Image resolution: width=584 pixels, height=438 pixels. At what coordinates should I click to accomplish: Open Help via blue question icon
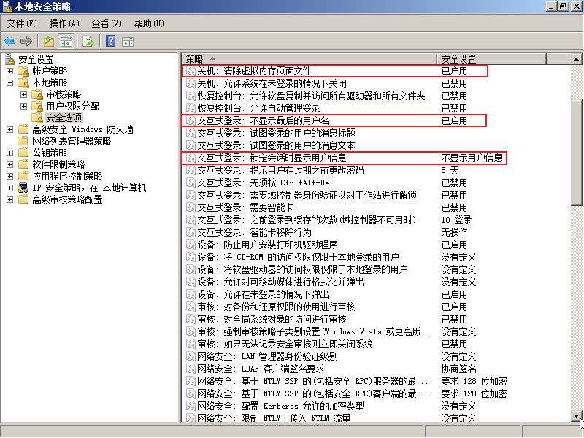[x=111, y=41]
